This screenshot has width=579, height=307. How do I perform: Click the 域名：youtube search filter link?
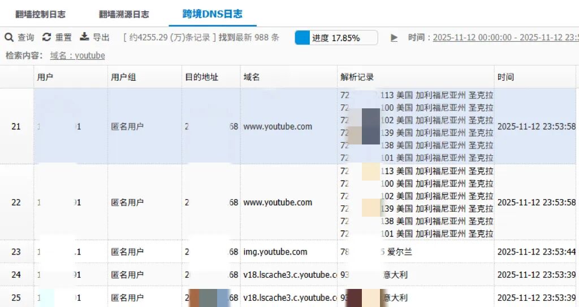tap(77, 56)
